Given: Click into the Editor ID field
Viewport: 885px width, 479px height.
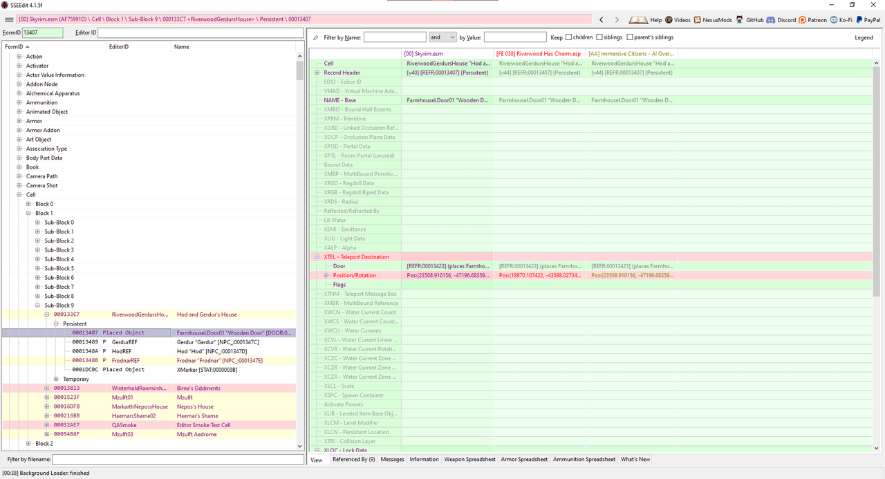Looking at the screenshot, I should point(201,32).
